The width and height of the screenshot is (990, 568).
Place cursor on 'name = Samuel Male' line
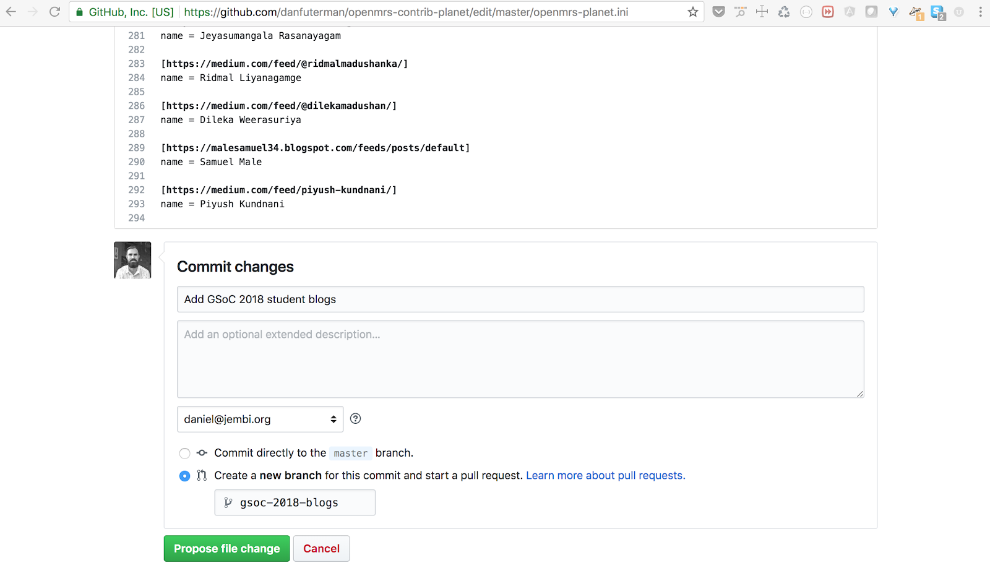(211, 162)
